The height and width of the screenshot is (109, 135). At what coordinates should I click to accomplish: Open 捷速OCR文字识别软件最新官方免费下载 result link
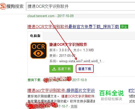click(x=73, y=27)
